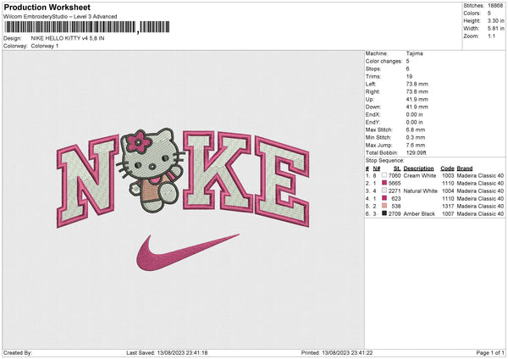Click the Max Stitch value '6.8 mm'

click(416, 130)
